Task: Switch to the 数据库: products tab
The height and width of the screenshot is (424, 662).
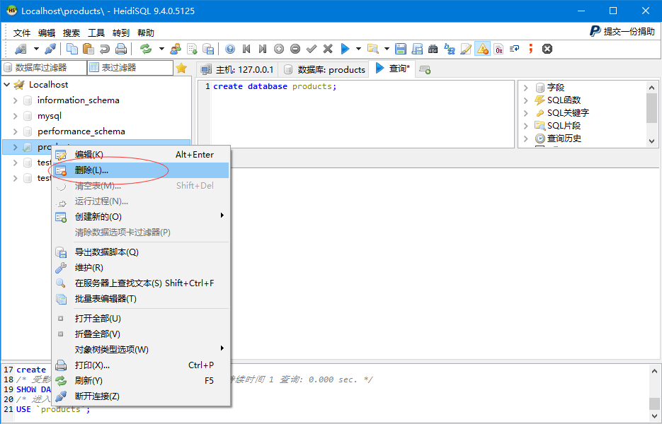Action: click(x=324, y=69)
